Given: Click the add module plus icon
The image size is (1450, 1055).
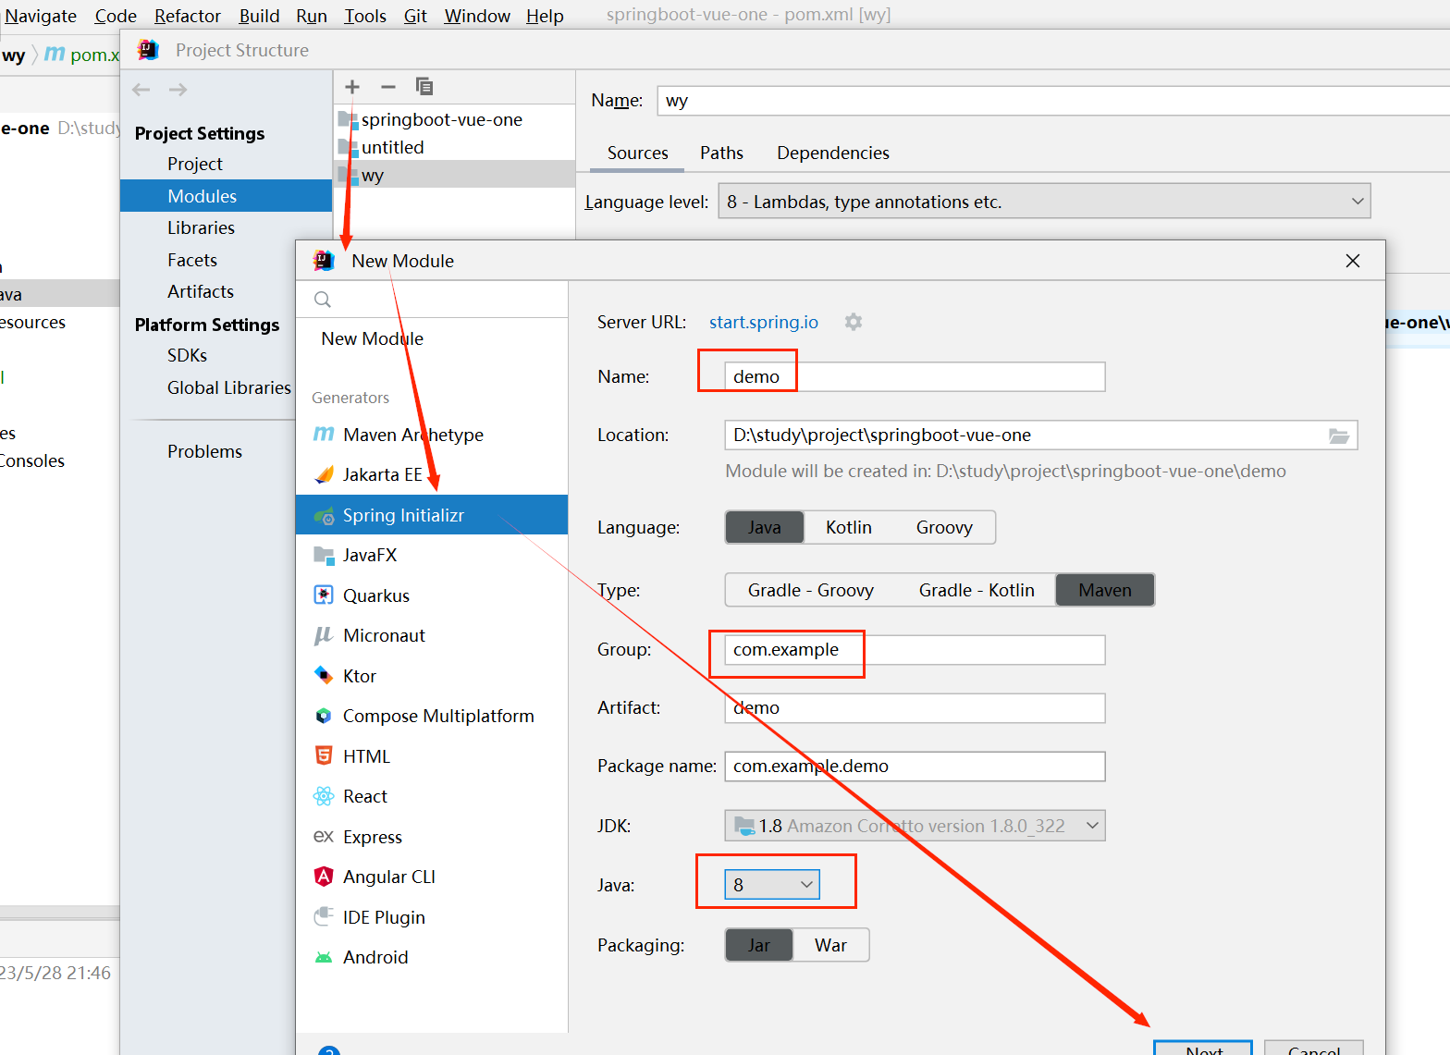Looking at the screenshot, I should (x=352, y=87).
